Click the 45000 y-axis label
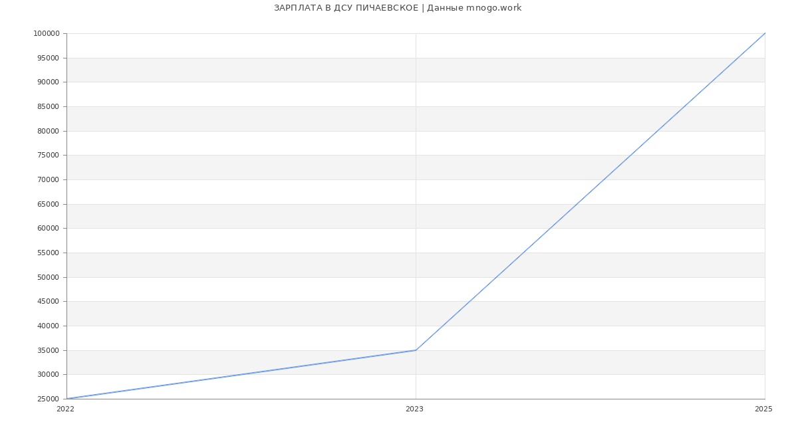 [x=48, y=302]
